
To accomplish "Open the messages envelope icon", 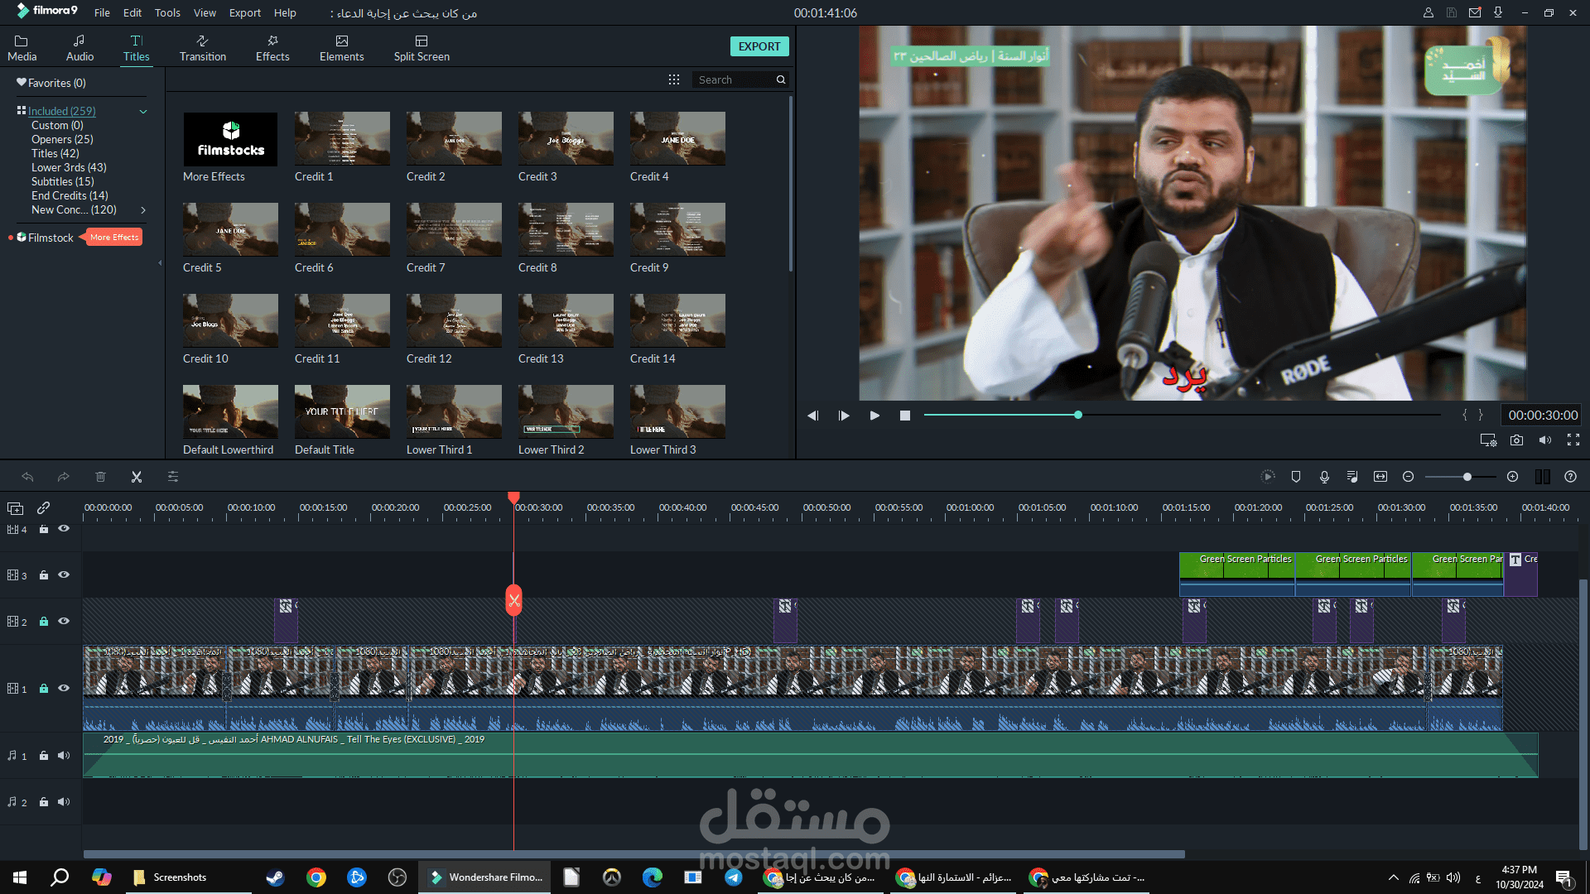I will (1475, 13).
